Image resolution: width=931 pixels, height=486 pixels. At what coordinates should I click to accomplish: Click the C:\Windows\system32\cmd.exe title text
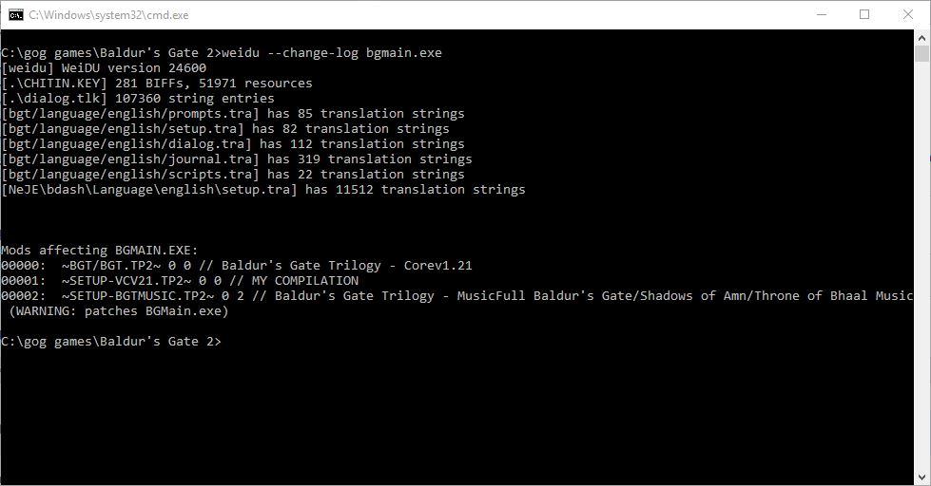[108, 15]
